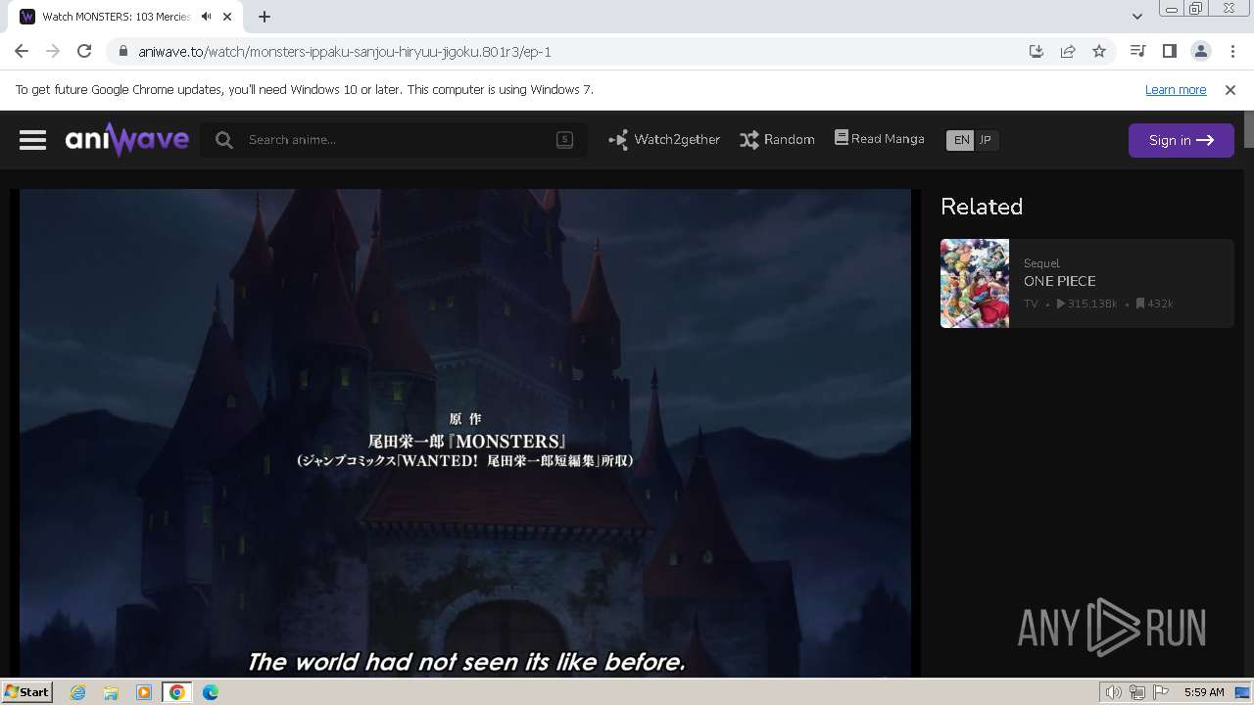Viewport: 1254px width, 705px height.
Task: Close the MONSTERS browser tab
Action: point(227,17)
